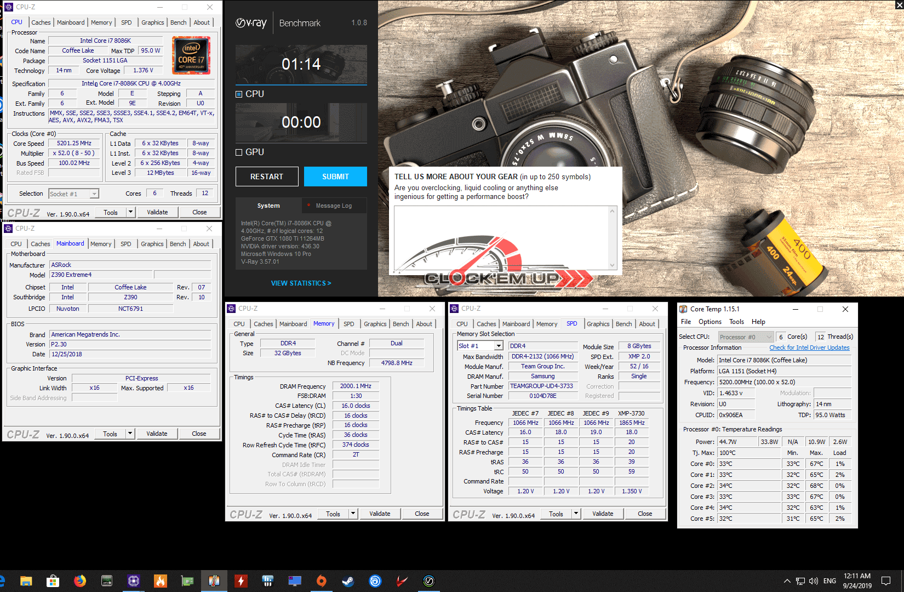Viewport: 904px width, 592px height.
Task: Click inside the gear description text box
Action: [x=501, y=237]
